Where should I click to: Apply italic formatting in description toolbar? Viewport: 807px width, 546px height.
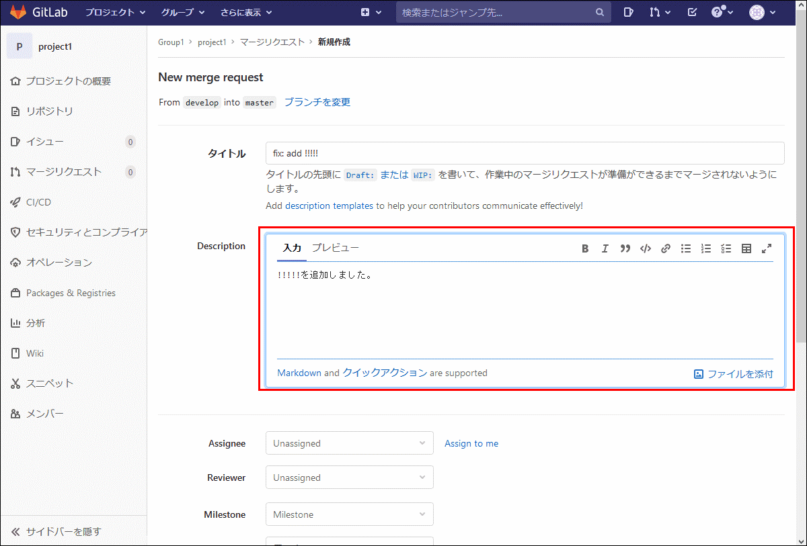pyautogui.click(x=605, y=248)
